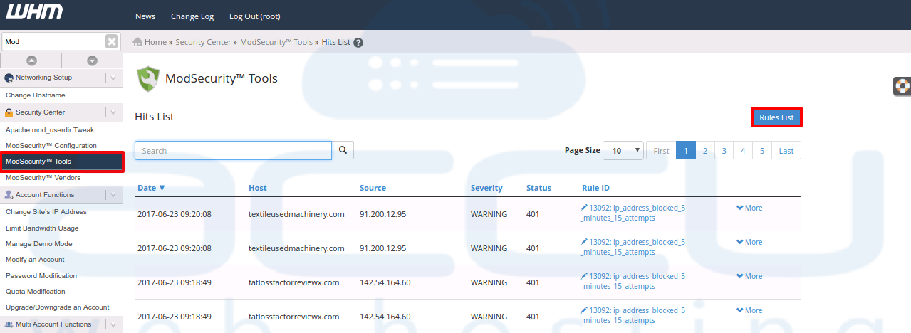Click the Security Center lock icon
The width and height of the screenshot is (911, 333).
coord(9,112)
